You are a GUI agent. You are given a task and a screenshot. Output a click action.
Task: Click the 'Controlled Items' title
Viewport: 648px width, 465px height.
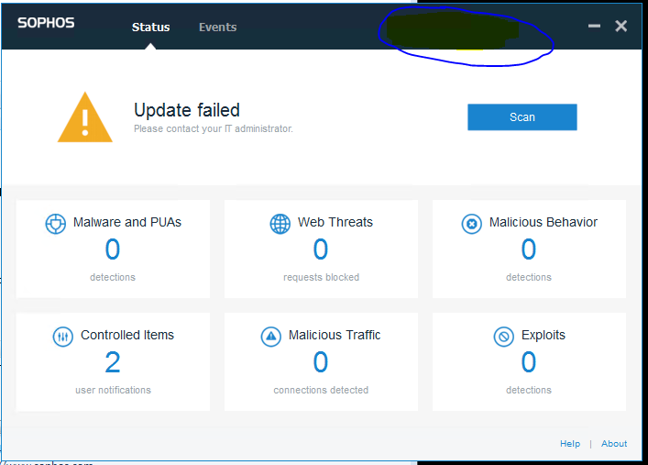127,335
